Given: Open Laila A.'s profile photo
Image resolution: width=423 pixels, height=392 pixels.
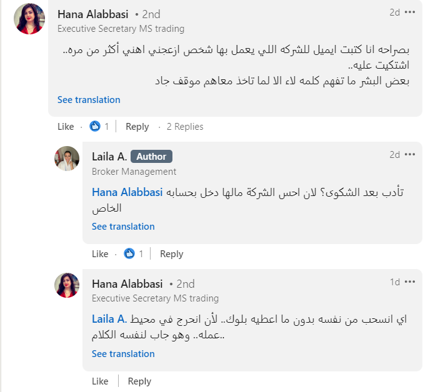Looking at the screenshot, I should point(67,159).
